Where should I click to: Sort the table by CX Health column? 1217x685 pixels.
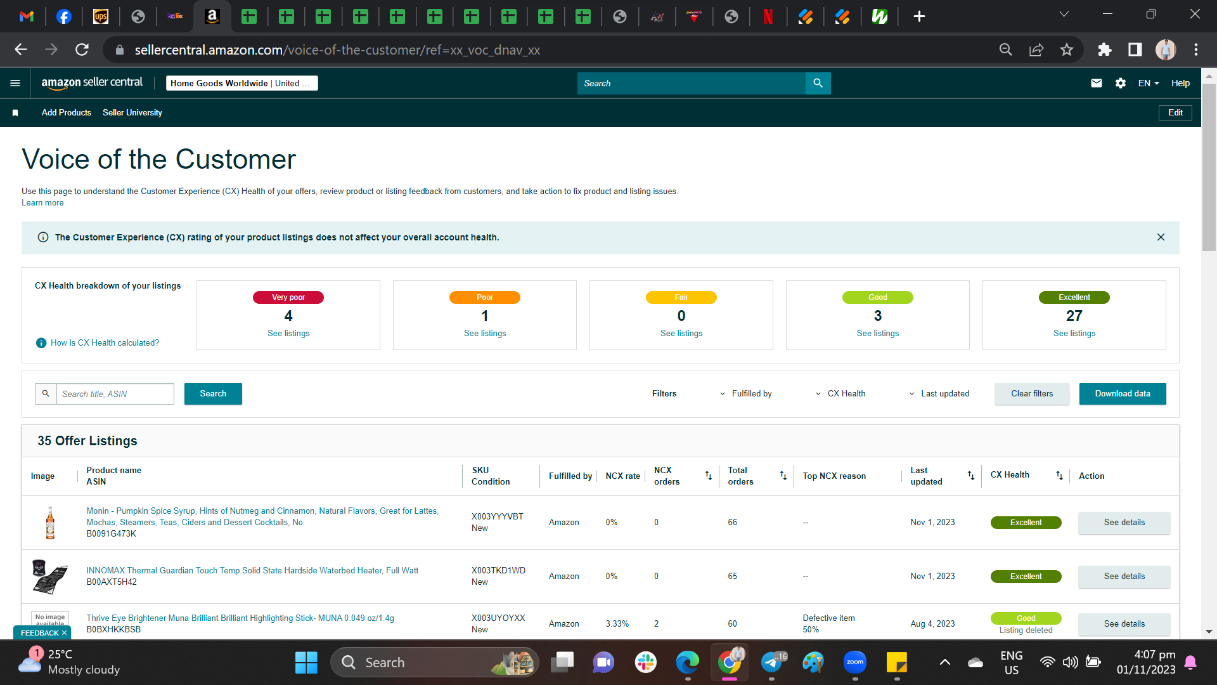tap(1059, 476)
